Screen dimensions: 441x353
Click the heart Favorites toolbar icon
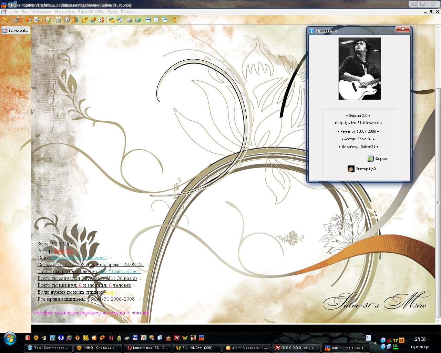[x=28, y=20]
